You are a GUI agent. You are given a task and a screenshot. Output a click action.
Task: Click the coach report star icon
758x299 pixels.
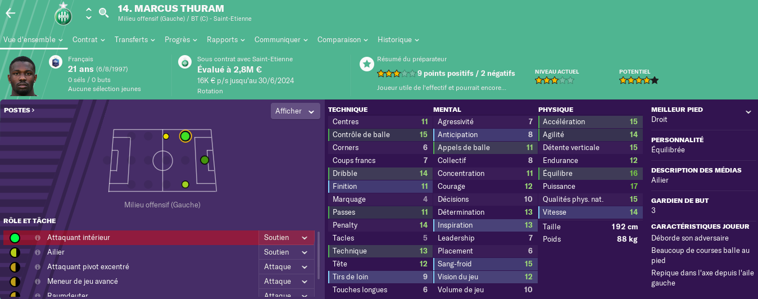(x=366, y=64)
